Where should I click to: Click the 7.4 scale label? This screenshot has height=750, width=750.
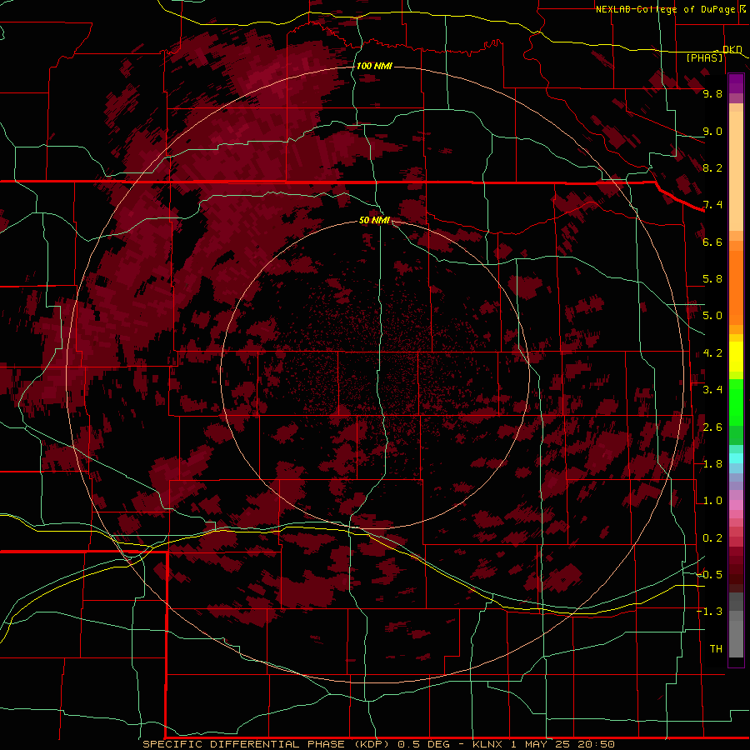point(712,205)
